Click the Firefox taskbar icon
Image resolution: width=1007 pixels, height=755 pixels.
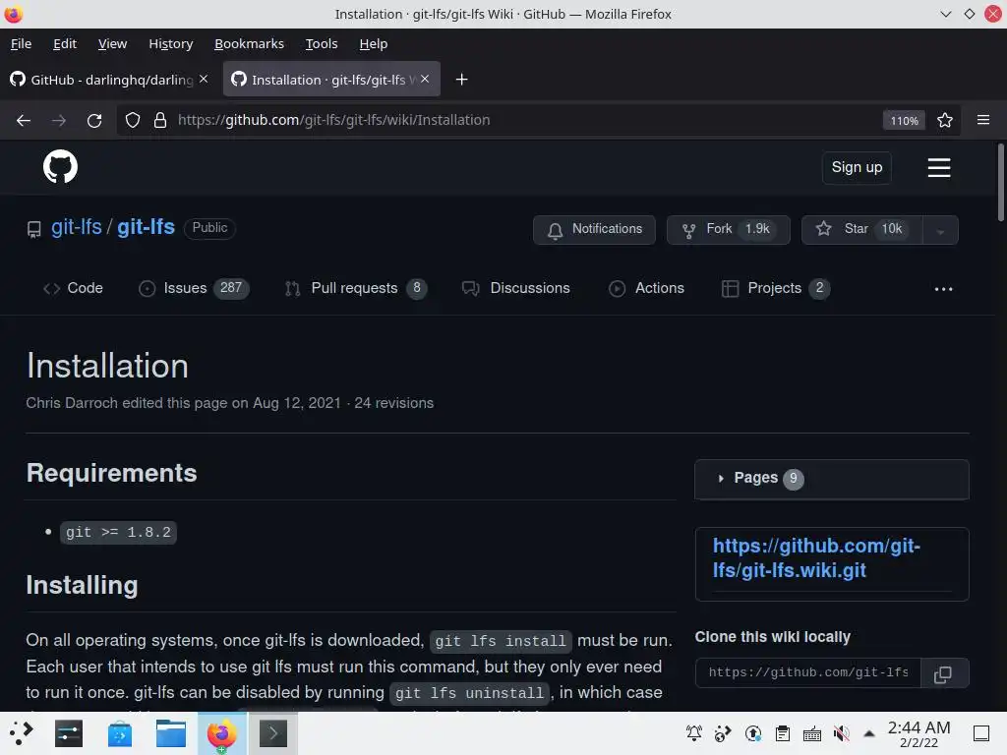click(221, 733)
